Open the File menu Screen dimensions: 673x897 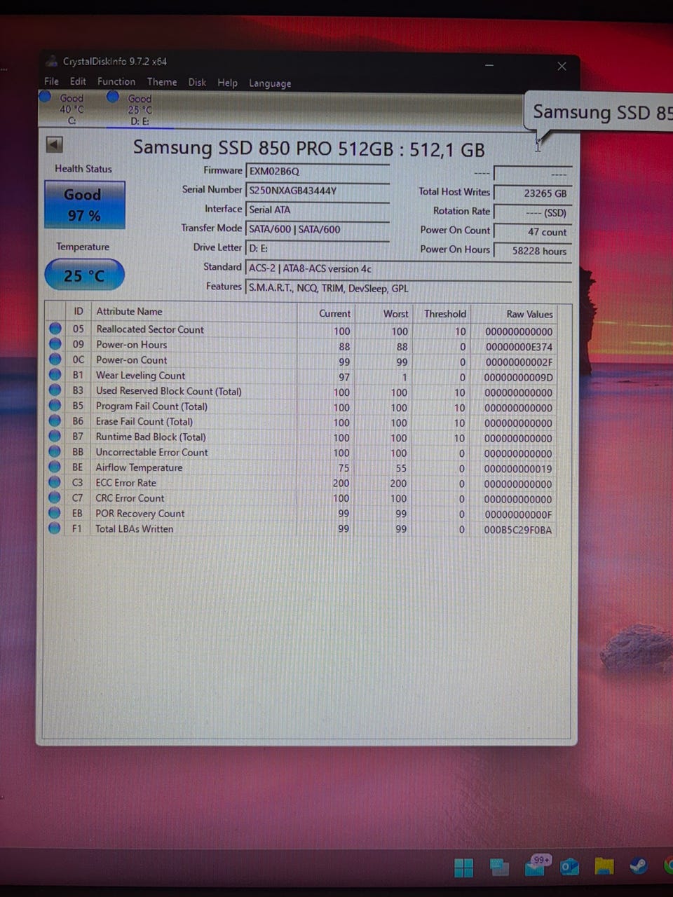pos(51,81)
